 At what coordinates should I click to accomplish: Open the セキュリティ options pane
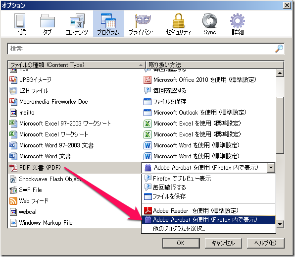tap(179, 24)
